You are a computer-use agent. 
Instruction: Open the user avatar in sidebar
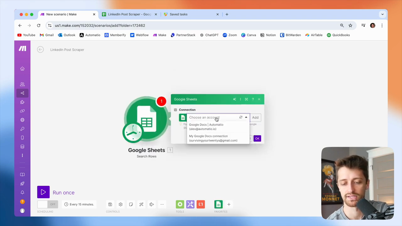22,211
